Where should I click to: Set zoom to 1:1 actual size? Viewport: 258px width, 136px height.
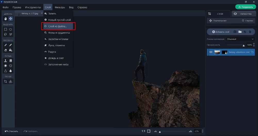point(143,131)
